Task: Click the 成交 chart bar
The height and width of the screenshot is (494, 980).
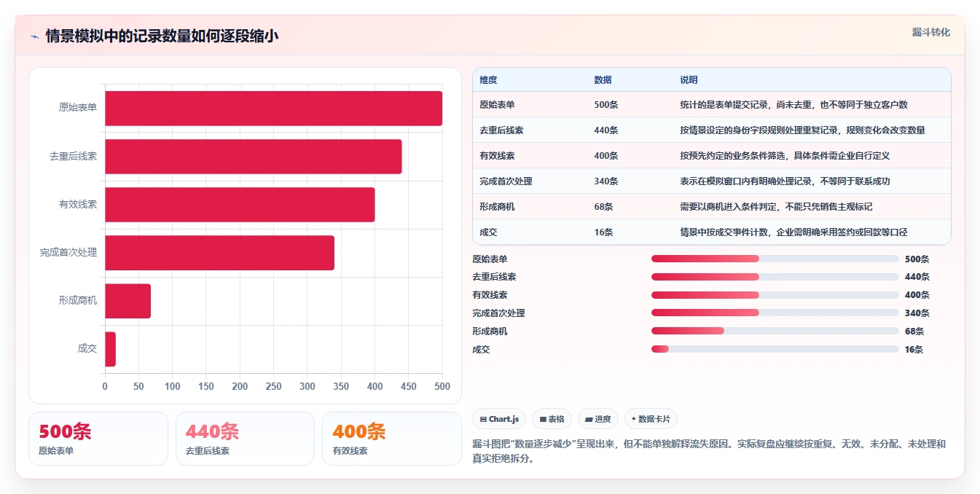Action: coord(110,349)
